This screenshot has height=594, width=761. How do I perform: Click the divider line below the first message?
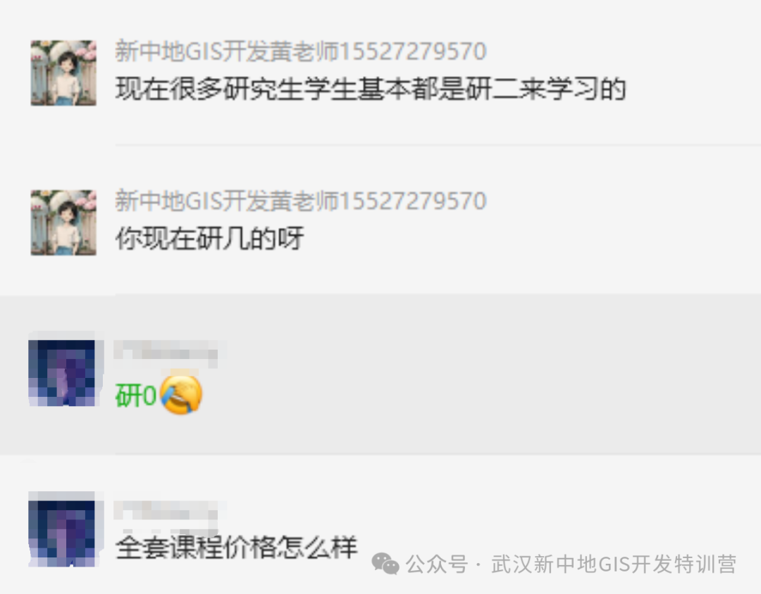(x=438, y=144)
